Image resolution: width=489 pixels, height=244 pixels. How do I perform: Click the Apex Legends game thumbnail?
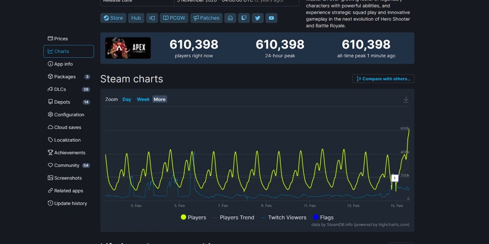(128, 48)
